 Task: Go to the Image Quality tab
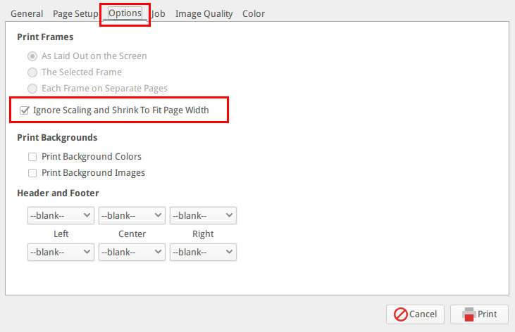coord(204,14)
